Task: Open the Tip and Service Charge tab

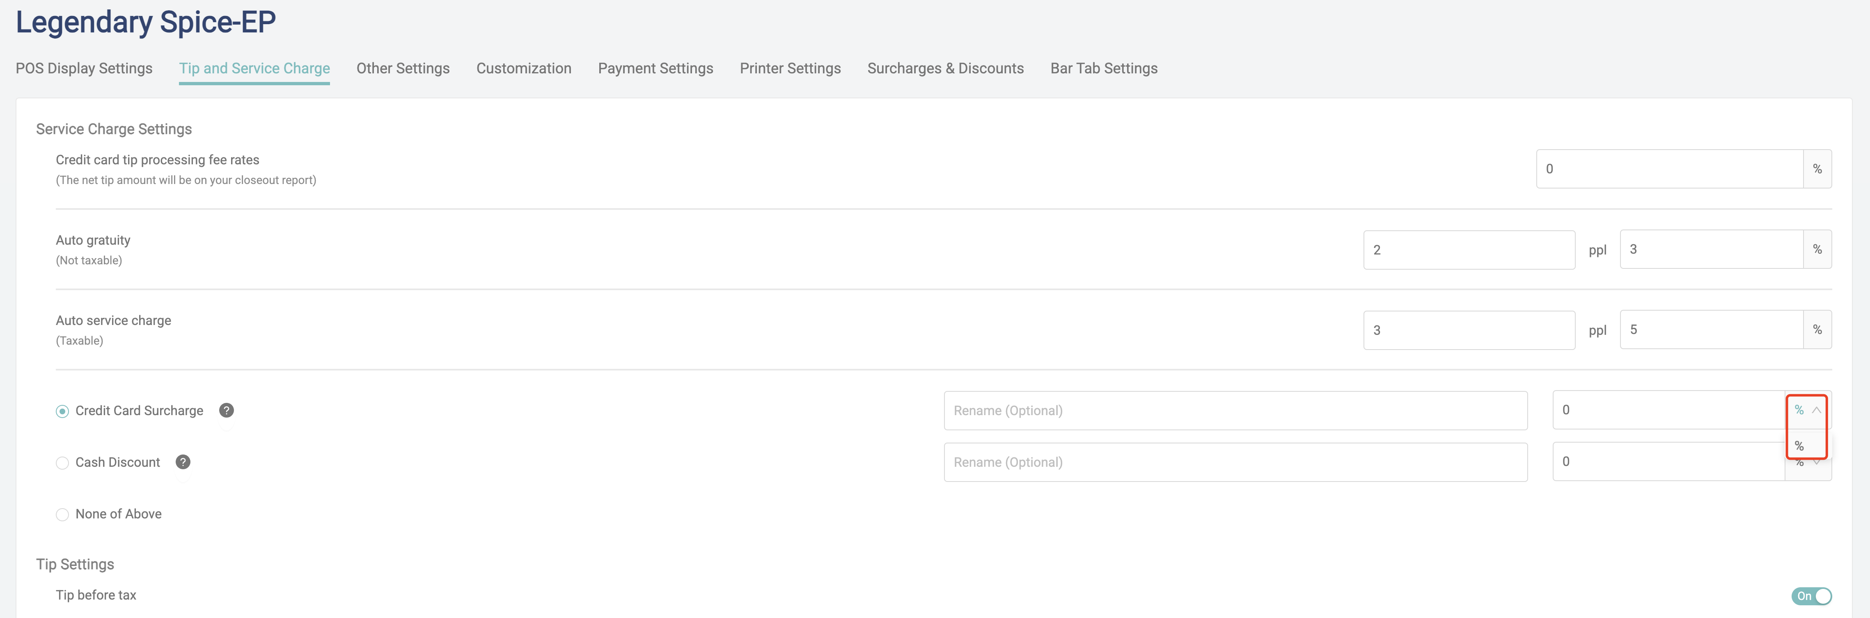Action: coord(254,68)
